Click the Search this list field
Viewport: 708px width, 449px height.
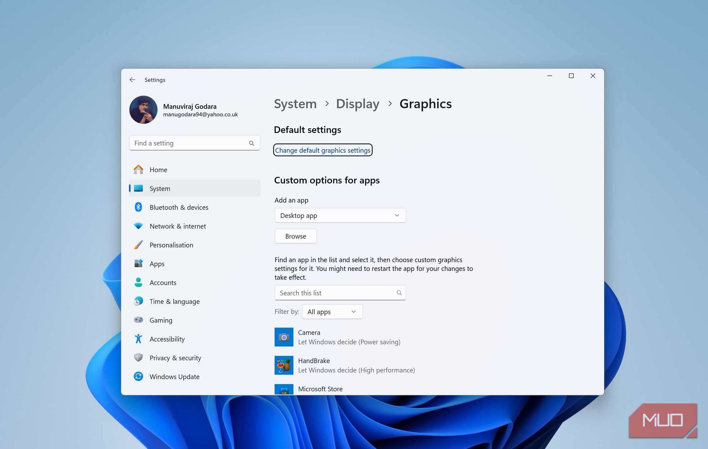336,293
